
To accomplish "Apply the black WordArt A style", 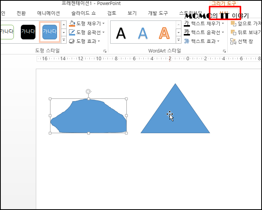I will (121, 33).
